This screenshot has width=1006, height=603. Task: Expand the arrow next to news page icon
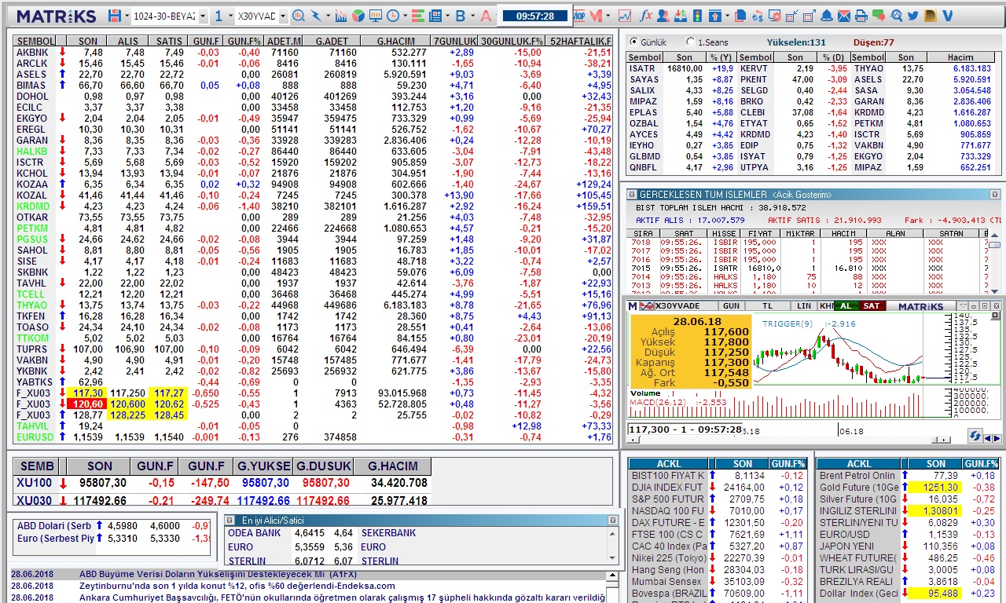point(447,16)
